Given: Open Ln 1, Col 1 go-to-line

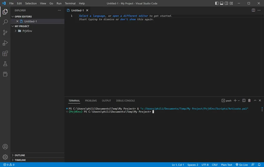Looking at the screenshot, I should 178,165.
